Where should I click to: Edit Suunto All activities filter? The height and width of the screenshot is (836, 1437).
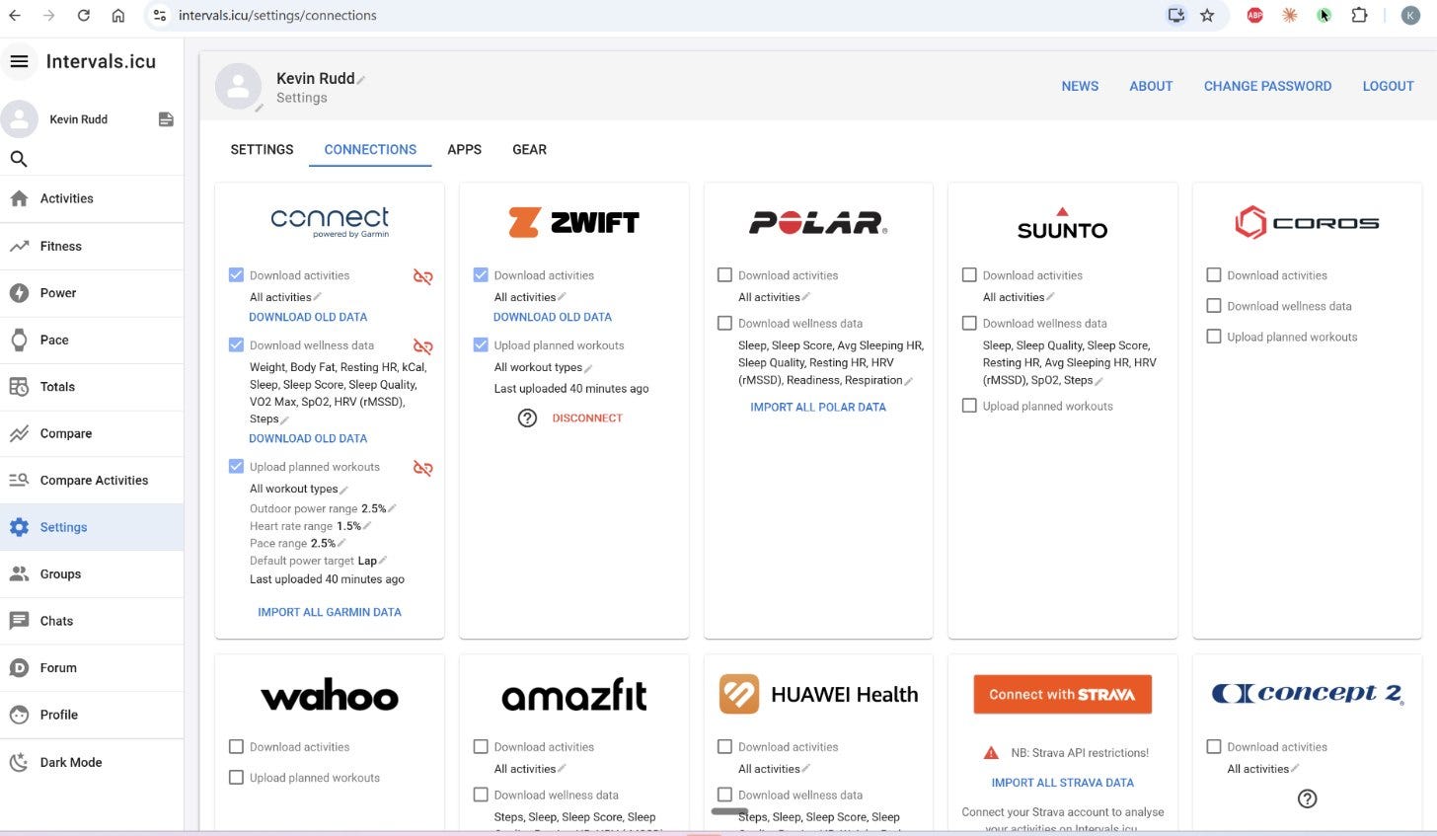(1050, 297)
